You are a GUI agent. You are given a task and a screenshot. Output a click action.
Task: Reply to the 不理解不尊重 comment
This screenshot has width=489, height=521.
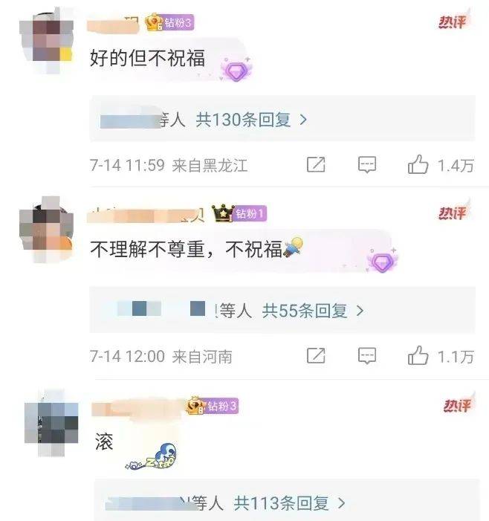[367, 356]
